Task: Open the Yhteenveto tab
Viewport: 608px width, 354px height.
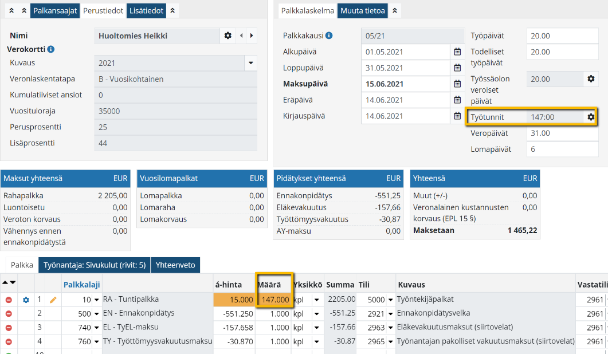Action: 175,265
